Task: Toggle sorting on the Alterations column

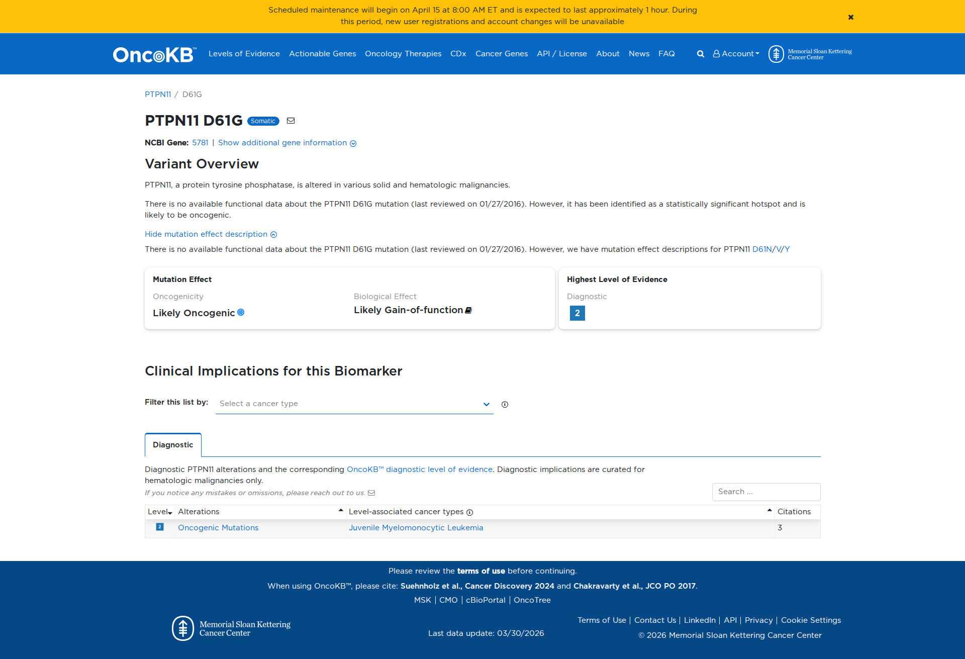Action: pos(341,510)
